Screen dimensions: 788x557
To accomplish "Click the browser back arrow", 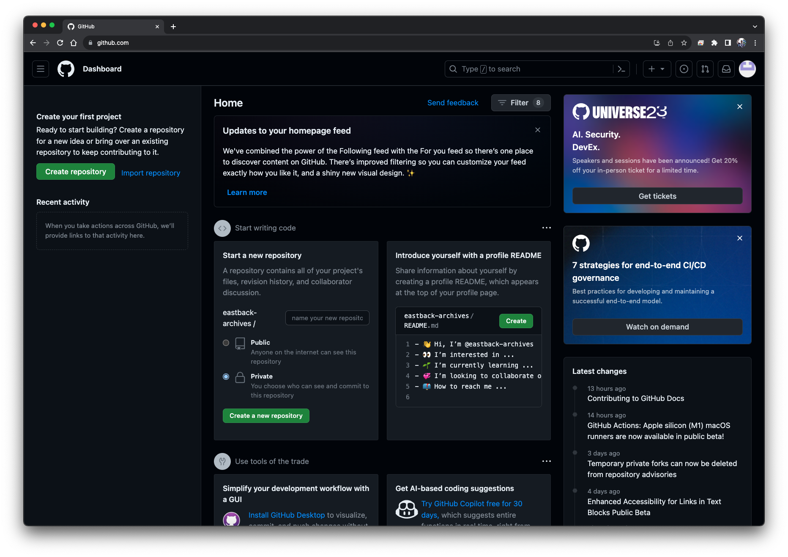I will click(x=33, y=43).
